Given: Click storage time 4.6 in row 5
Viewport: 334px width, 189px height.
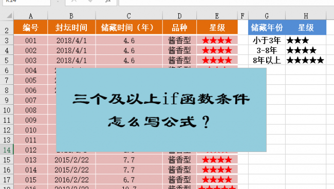Looking at the screenshot, I should tap(129, 61).
